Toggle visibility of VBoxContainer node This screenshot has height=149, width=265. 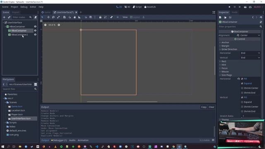pos(35,31)
